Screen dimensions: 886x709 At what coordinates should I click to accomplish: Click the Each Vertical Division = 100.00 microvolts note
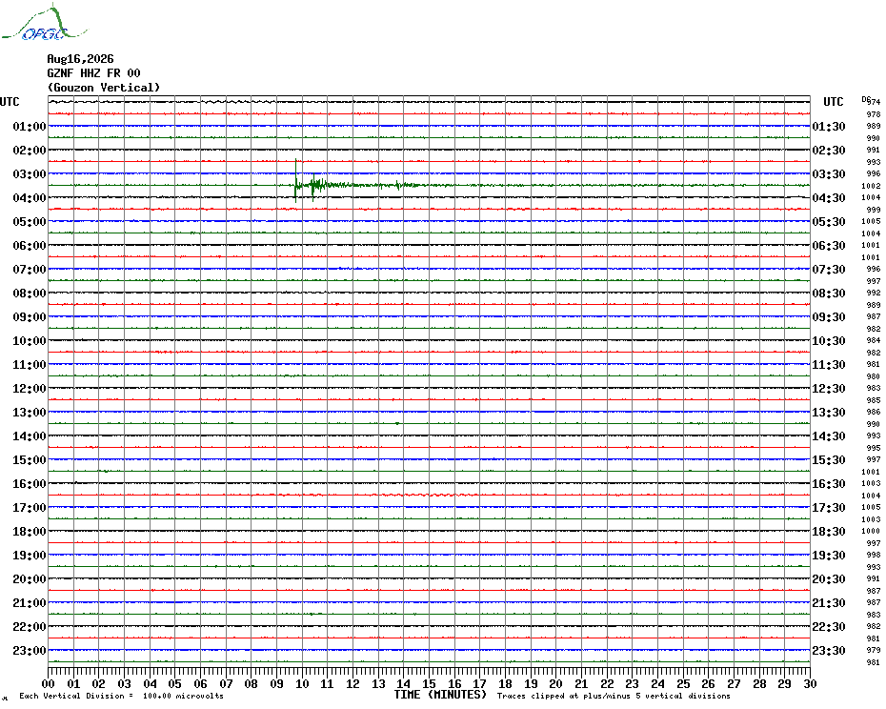pos(122,696)
